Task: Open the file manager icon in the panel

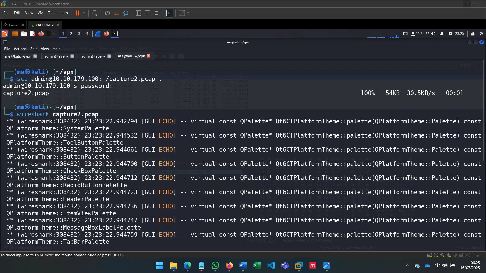Action: (x=24, y=34)
